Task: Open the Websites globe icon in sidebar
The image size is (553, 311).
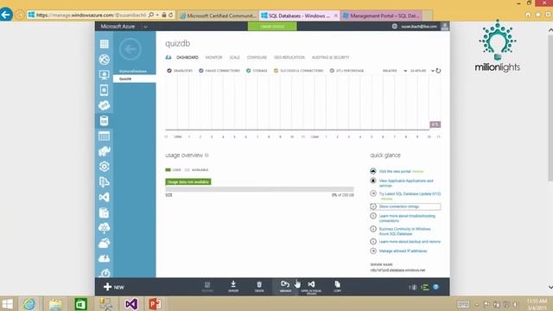Action: coord(104,60)
